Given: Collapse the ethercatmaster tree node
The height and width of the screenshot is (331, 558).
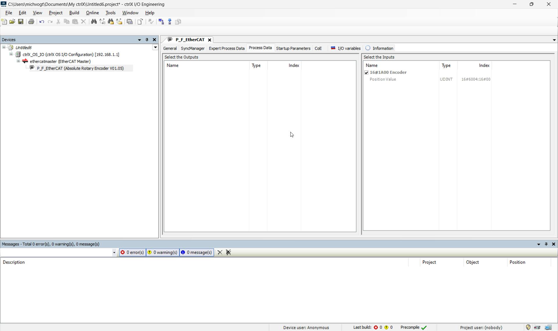Looking at the screenshot, I should [x=18, y=61].
